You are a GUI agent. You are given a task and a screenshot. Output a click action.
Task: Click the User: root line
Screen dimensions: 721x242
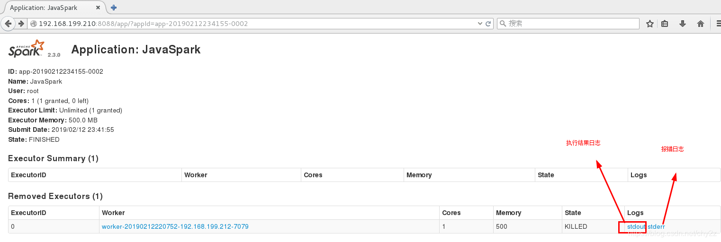23,91
